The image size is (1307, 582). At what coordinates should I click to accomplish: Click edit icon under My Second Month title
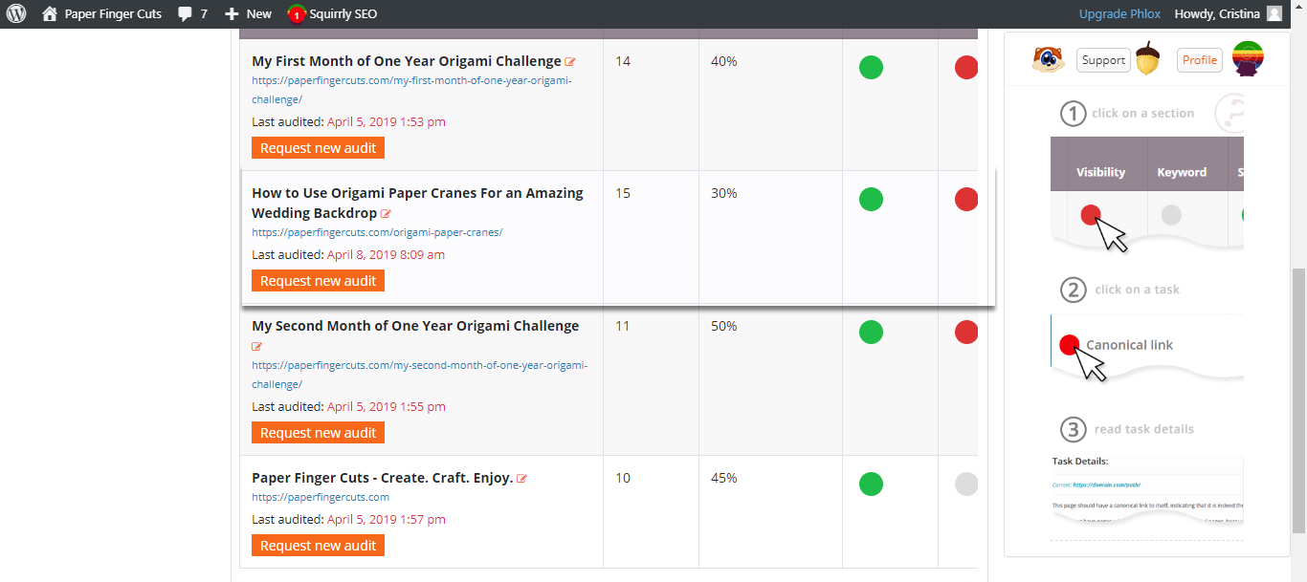click(x=256, y=347)
